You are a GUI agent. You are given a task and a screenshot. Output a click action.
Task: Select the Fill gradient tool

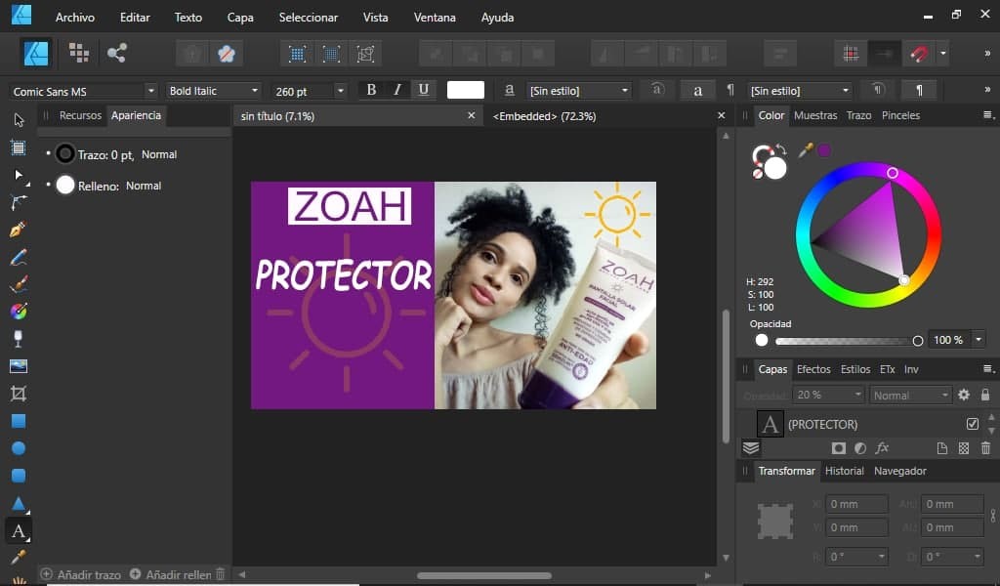[19, 312]
